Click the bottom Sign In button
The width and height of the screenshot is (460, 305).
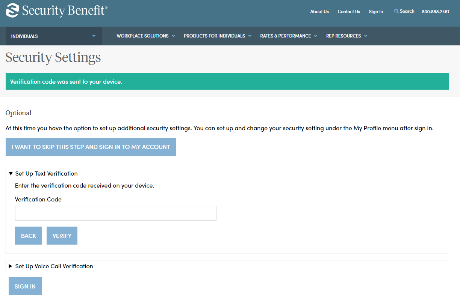(25, 286)
